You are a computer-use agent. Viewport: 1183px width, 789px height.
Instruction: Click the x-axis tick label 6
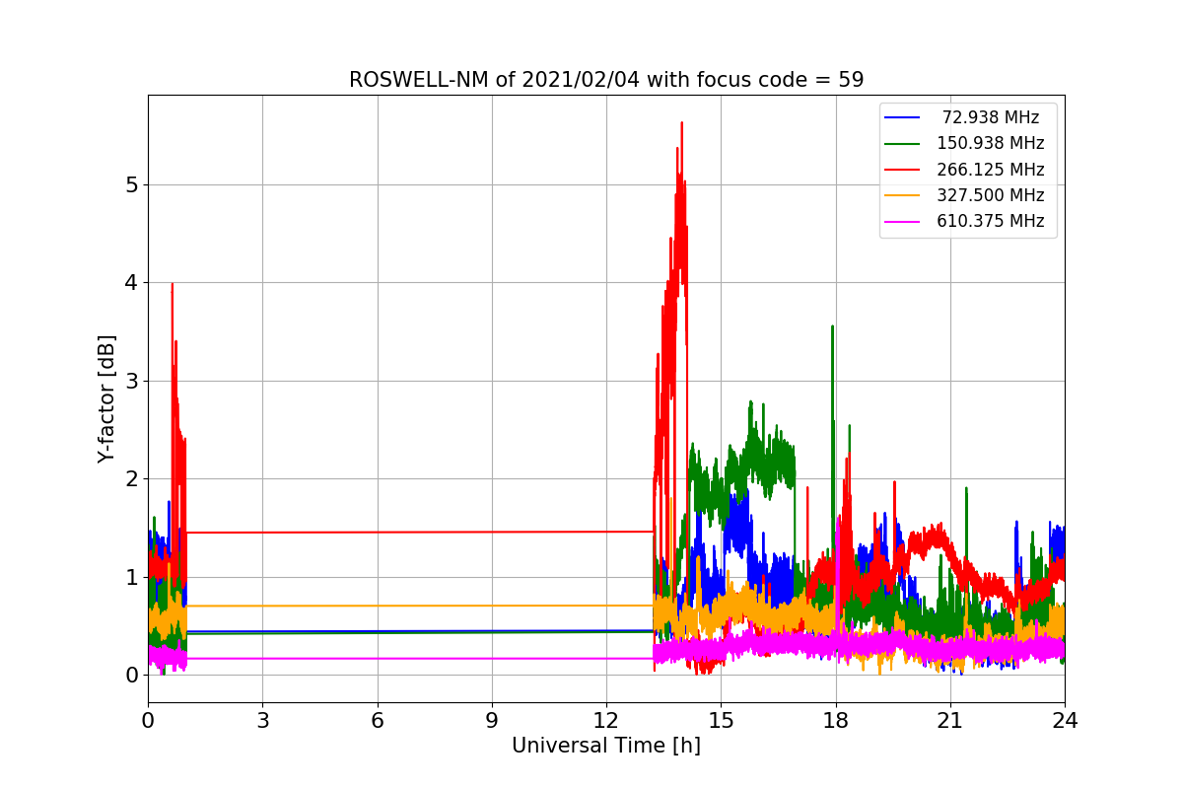coord(377,721)
